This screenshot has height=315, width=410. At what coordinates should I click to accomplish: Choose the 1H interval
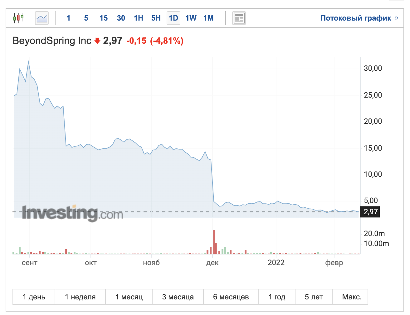139,18
